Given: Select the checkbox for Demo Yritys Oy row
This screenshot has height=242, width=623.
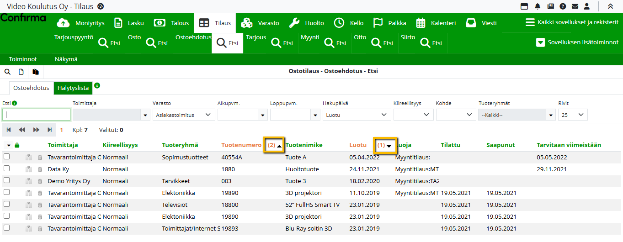Looking at the screenshot, I should [x=6, y=180].
